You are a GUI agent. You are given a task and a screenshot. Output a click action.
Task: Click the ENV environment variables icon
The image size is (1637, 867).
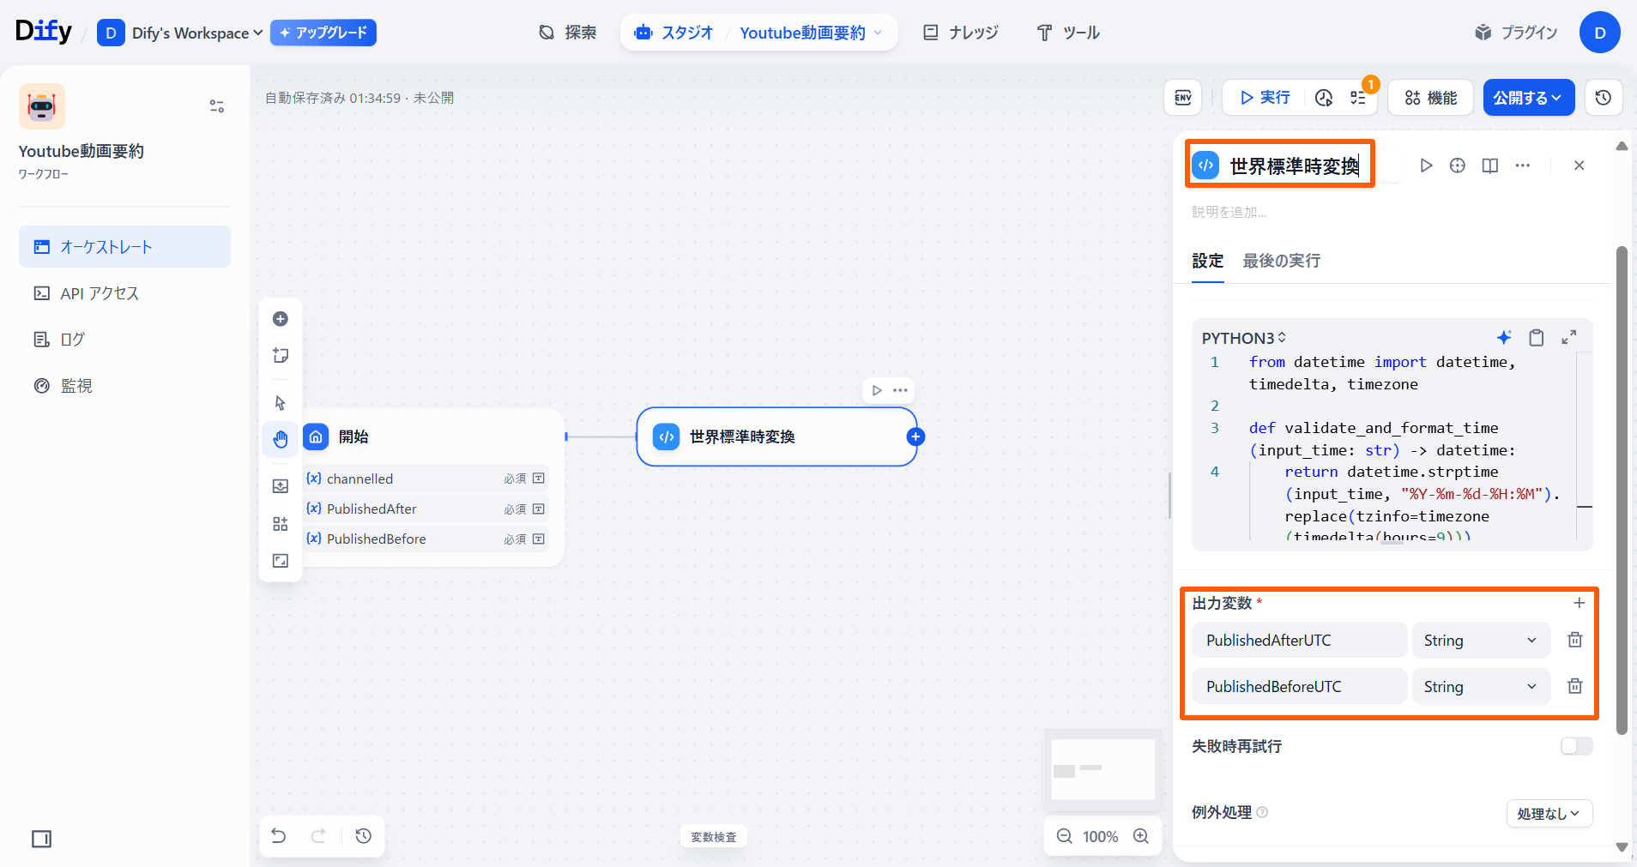(1182, 98)
